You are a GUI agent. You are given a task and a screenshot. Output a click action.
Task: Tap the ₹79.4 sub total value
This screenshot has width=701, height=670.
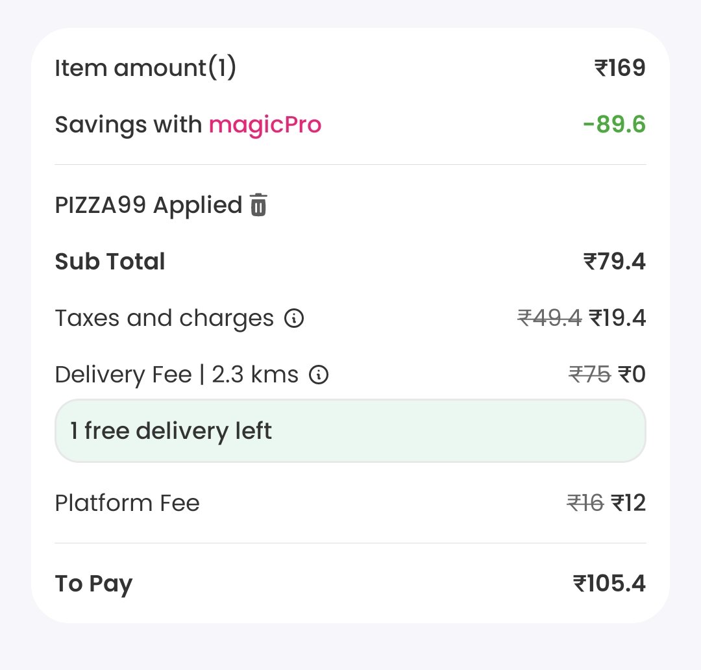pyautogui.click(x=615, y=262)
